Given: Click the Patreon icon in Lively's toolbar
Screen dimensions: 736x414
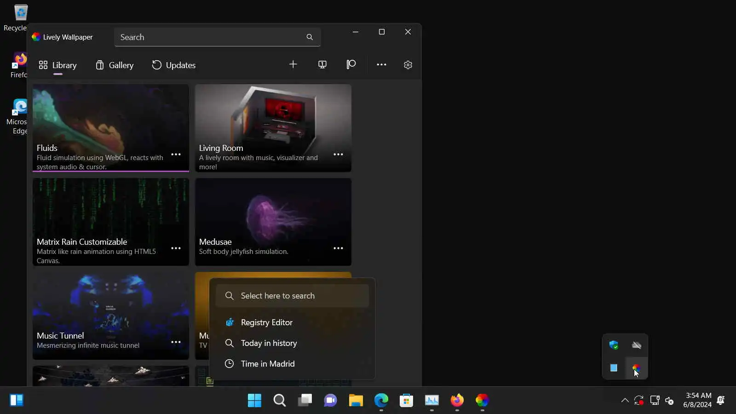Looking at the screenshot, I should click(351, 64).
